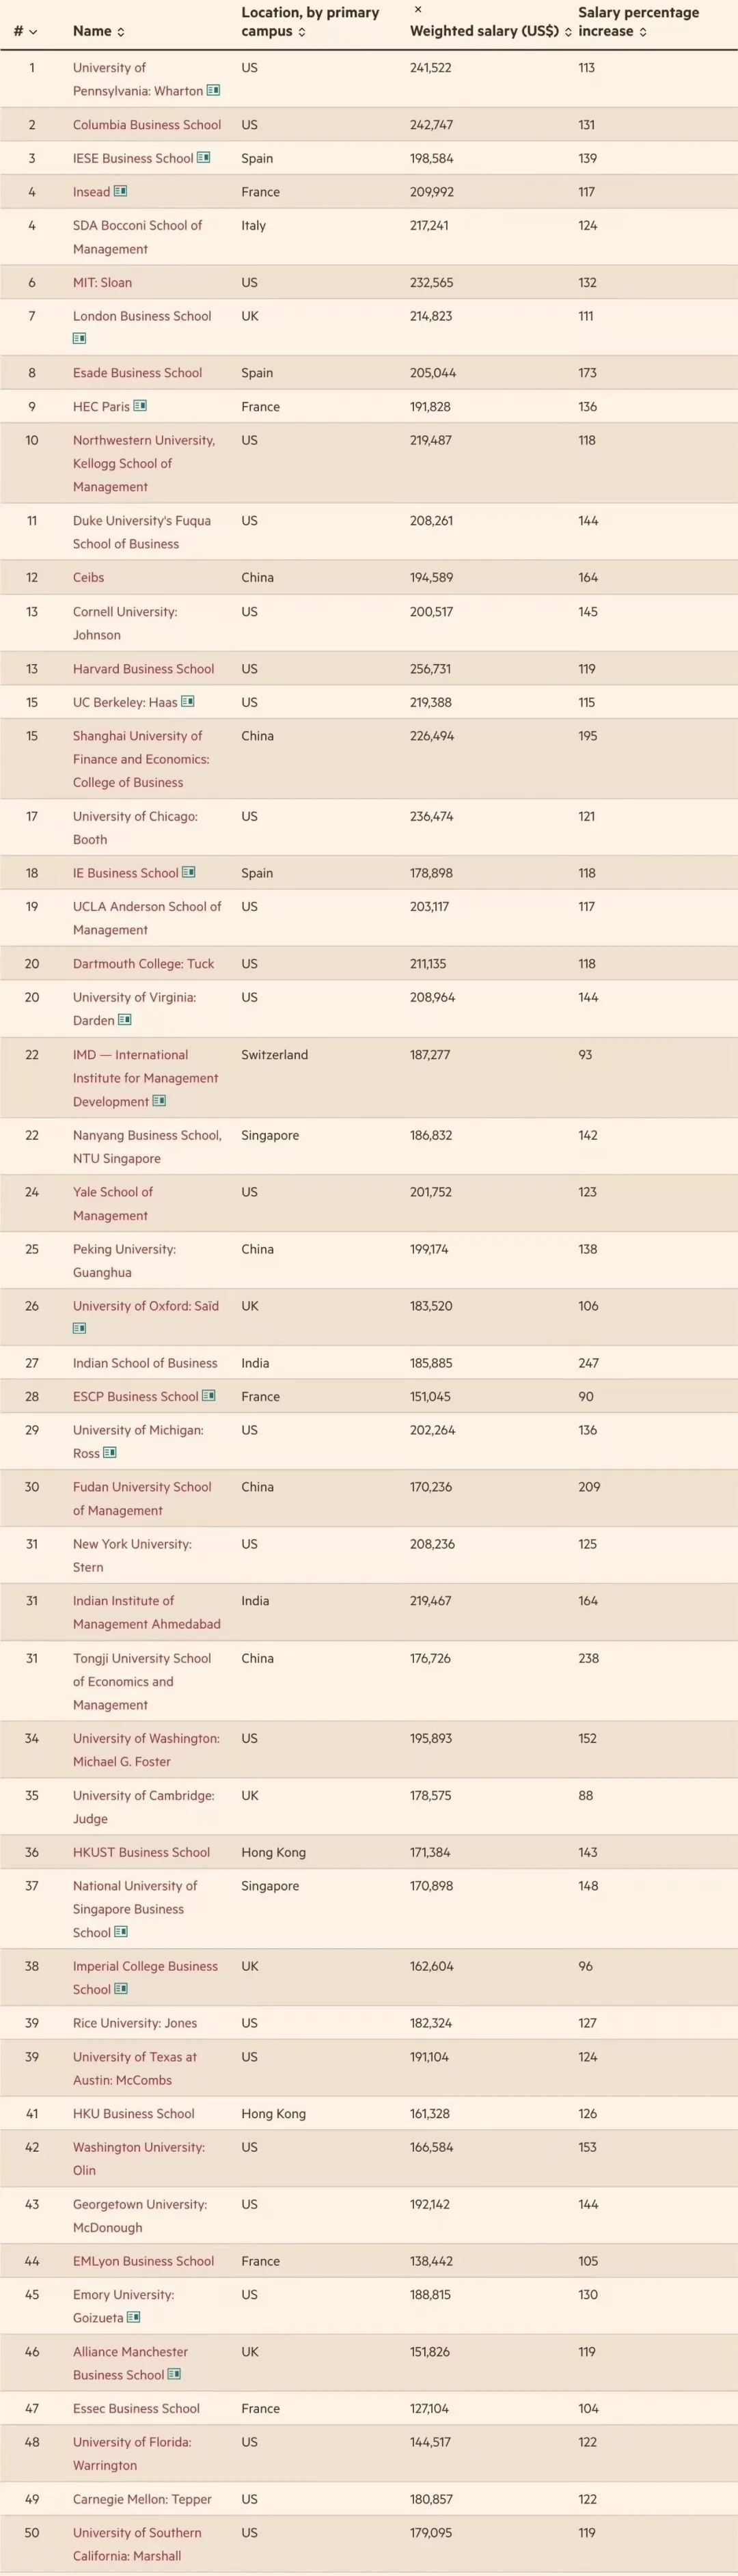Open the profile icon next to Emory Goizueta
This screenshot has width=738, height=2576.
coord(134,2318)
